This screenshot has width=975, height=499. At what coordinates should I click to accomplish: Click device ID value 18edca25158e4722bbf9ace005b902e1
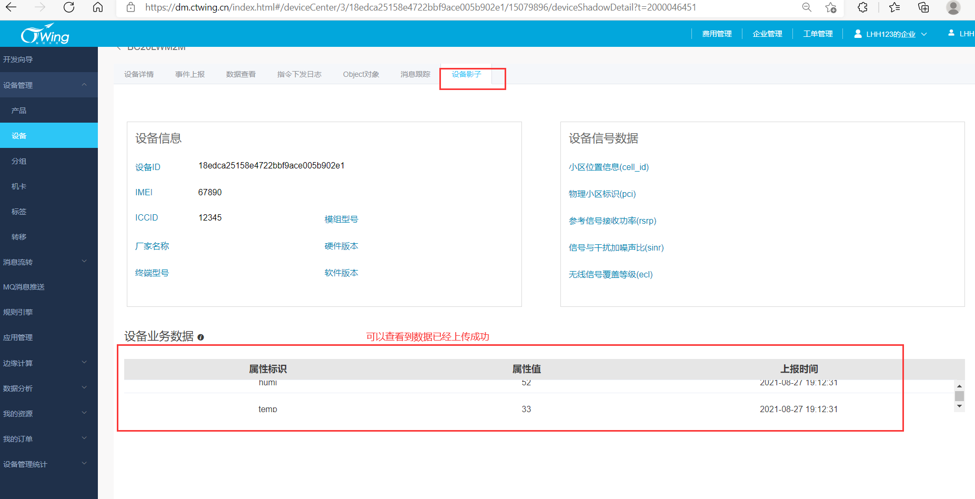tap(272, 165)
